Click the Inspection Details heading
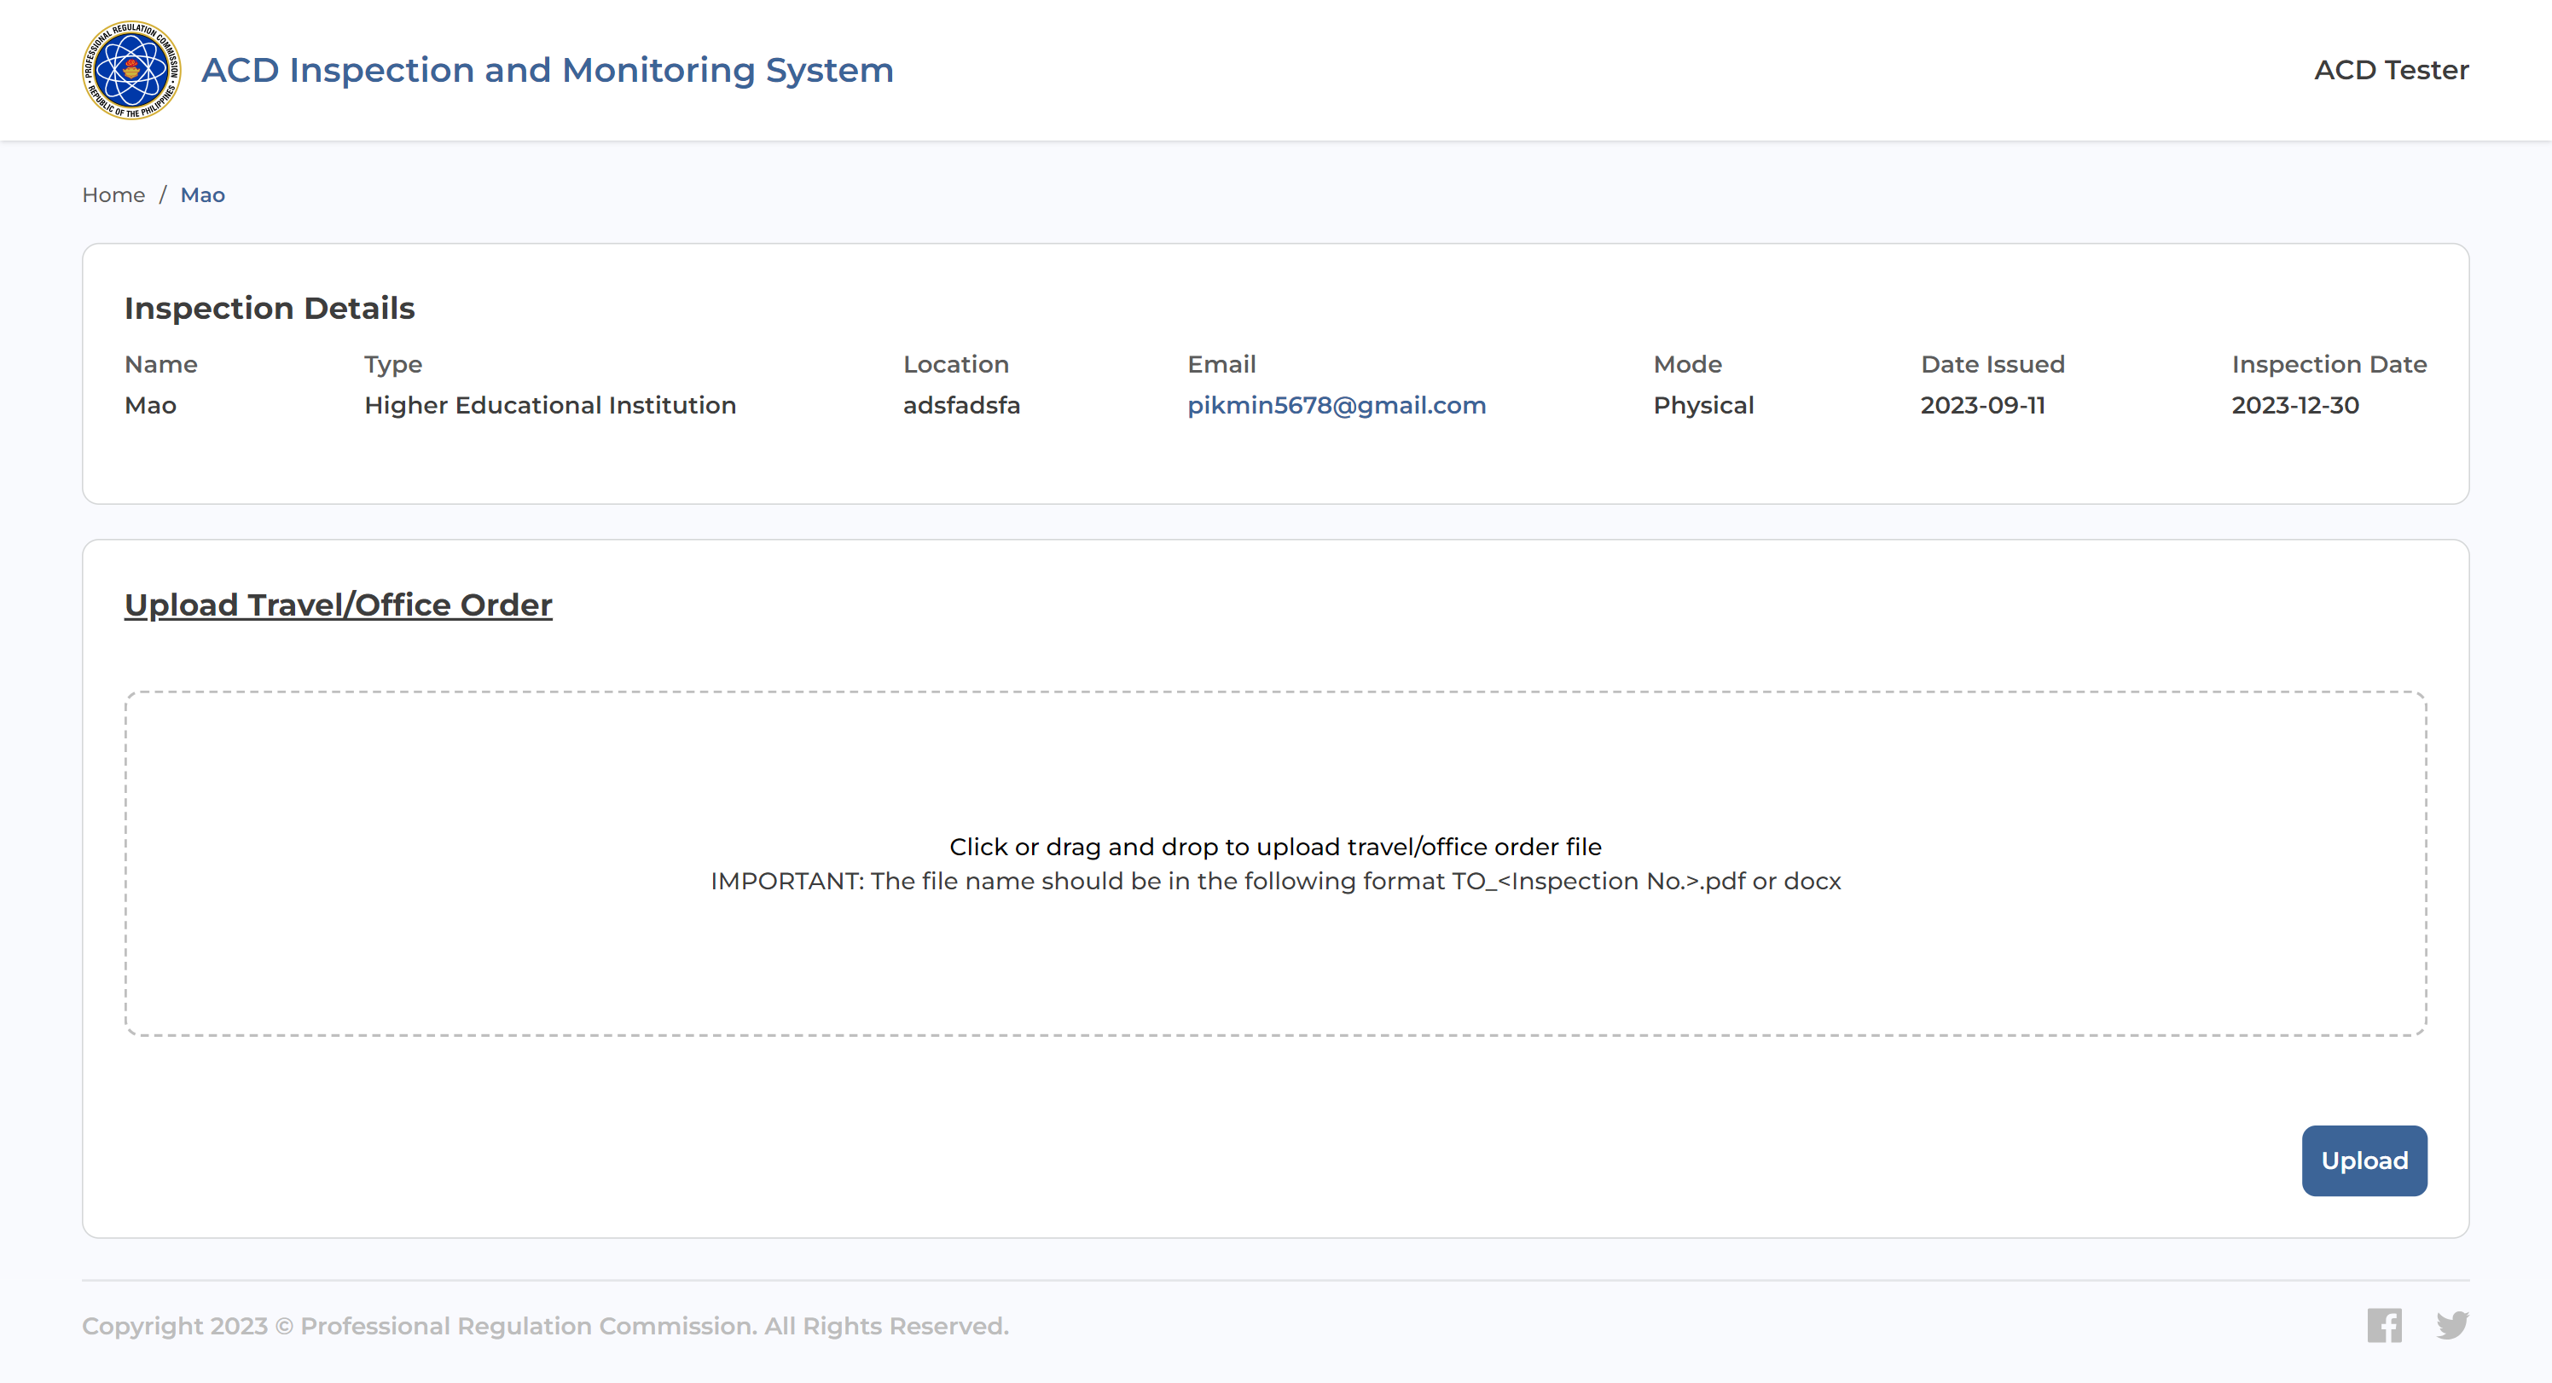Viewport: 2552px width, 1383px height. point(270,308)
